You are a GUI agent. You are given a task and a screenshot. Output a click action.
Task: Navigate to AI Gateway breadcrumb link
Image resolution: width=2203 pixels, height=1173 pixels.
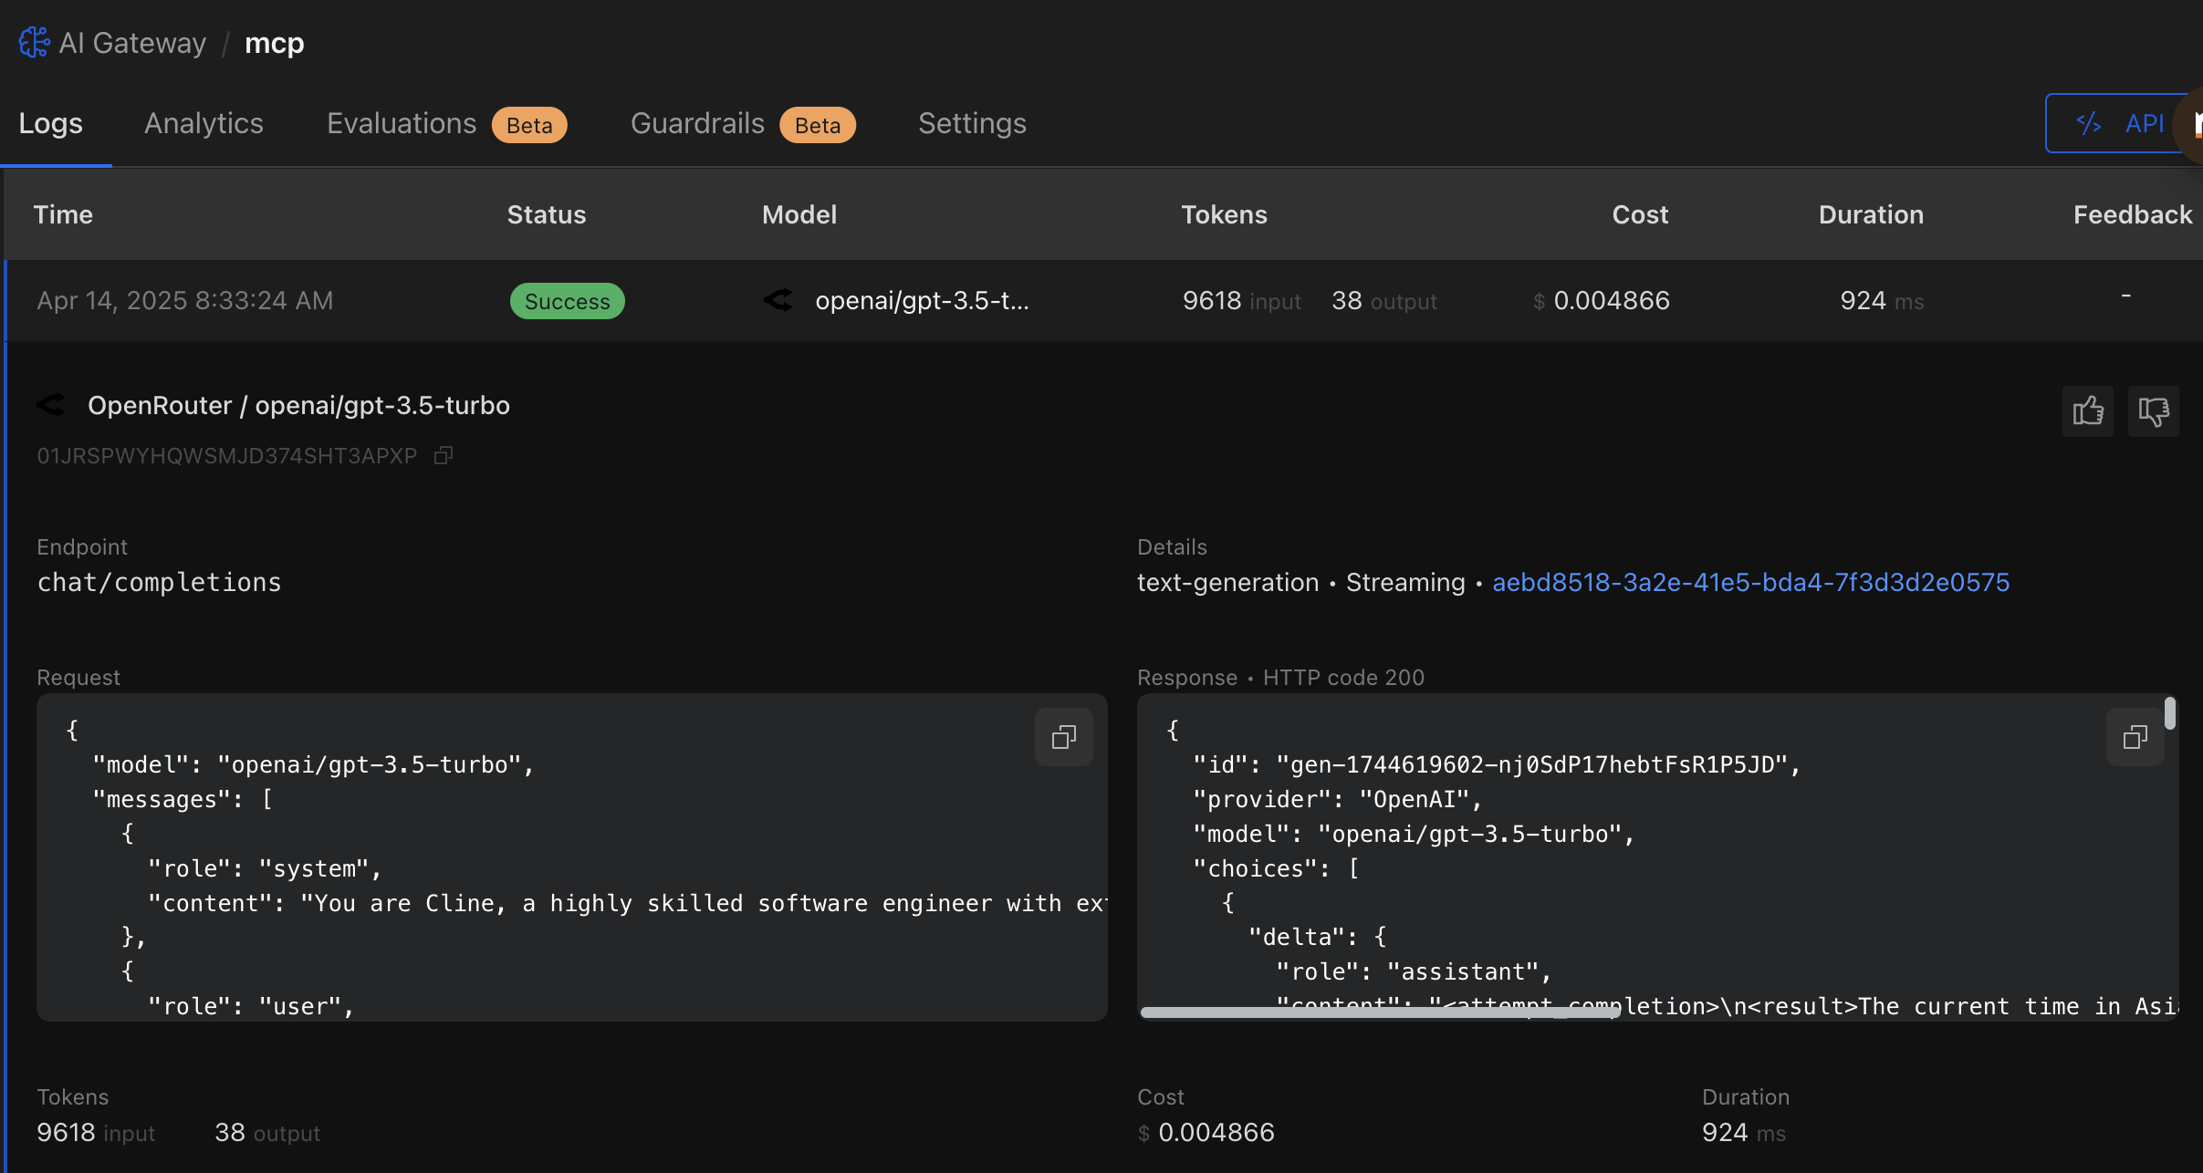132,43
